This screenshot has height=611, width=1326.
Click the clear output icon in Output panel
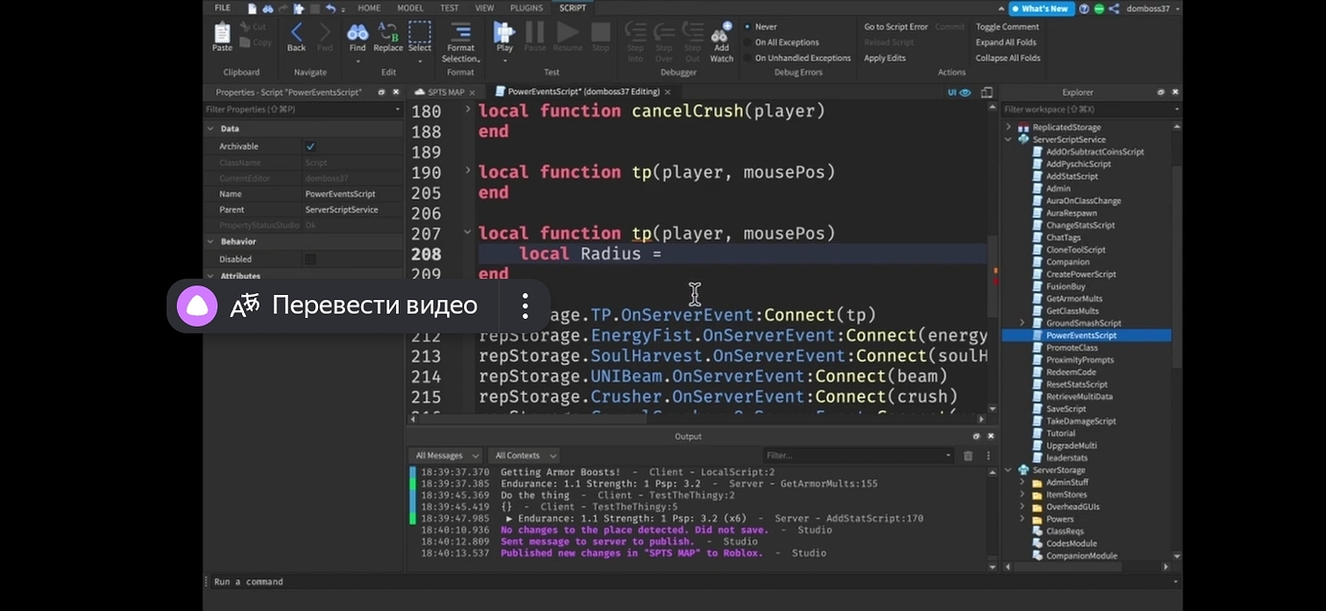[968, 455]
